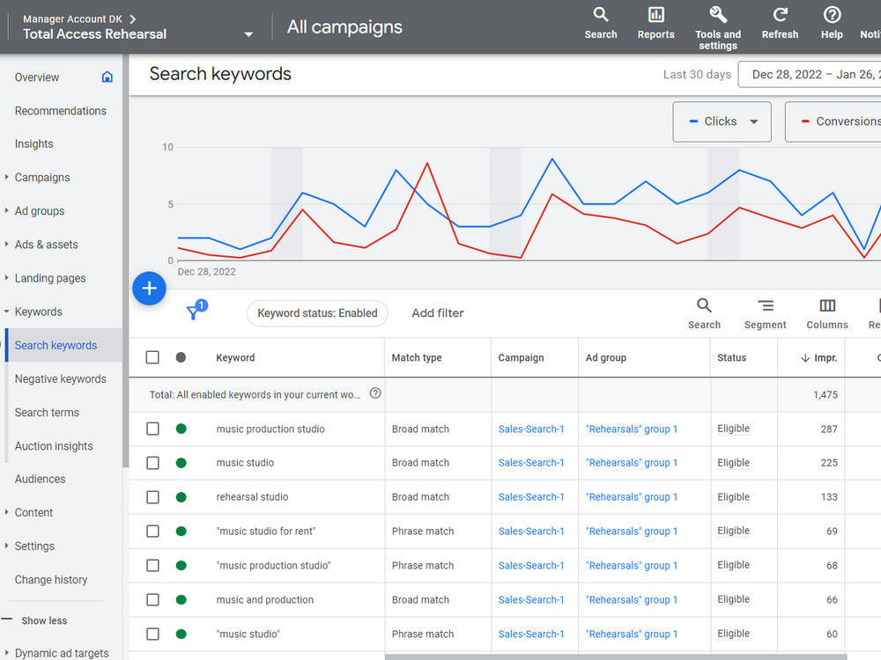Expand the Settings sidebar section
Screen dimensions: 881x660
[7, 546]
